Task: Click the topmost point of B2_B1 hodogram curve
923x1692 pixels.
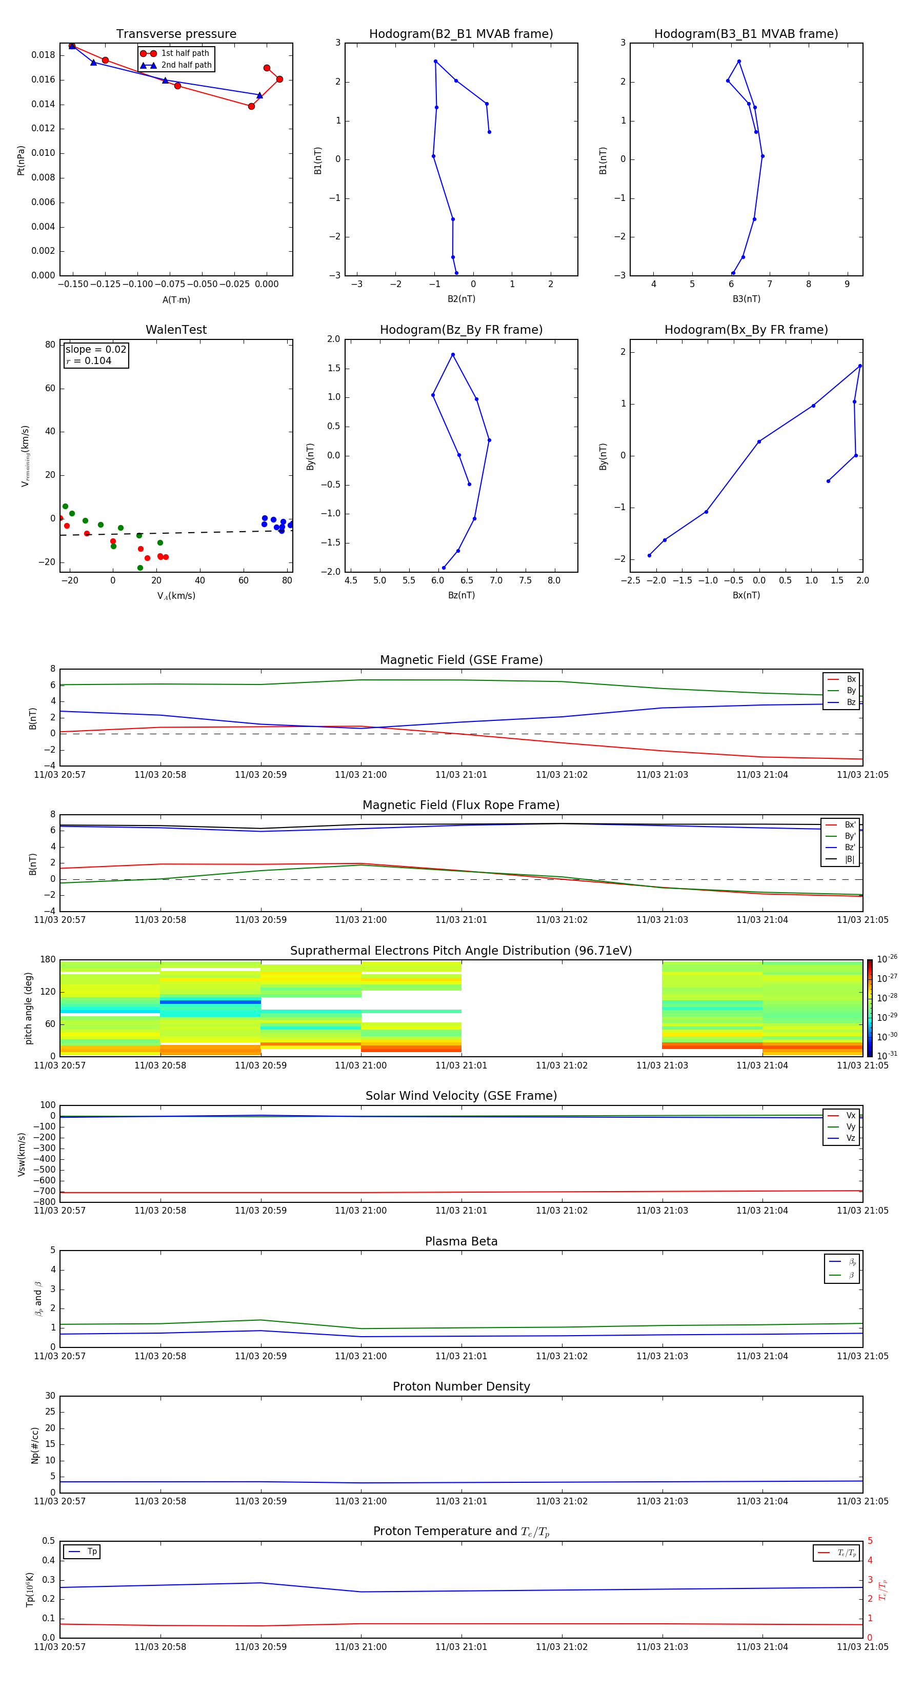Action: (435, 62)
